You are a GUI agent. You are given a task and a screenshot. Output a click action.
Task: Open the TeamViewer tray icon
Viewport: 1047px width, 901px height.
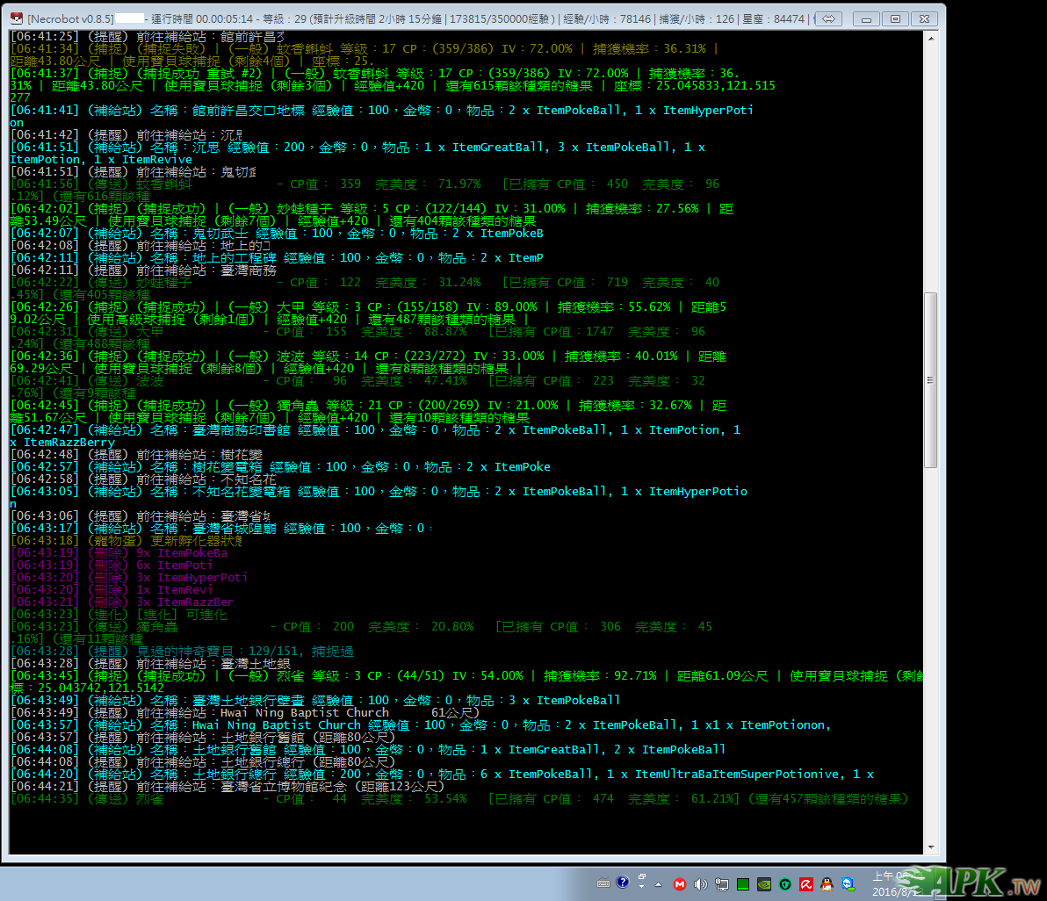point(848,883)
